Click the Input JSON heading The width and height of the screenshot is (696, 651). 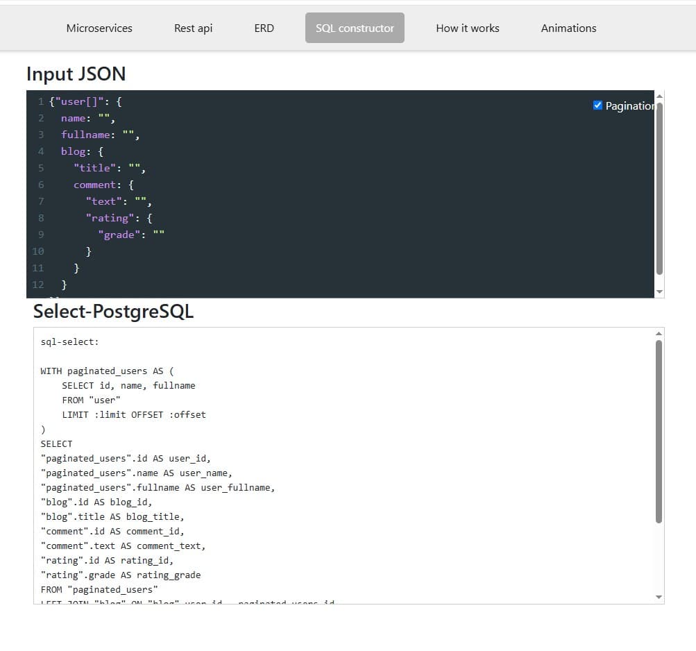(76, 74)
